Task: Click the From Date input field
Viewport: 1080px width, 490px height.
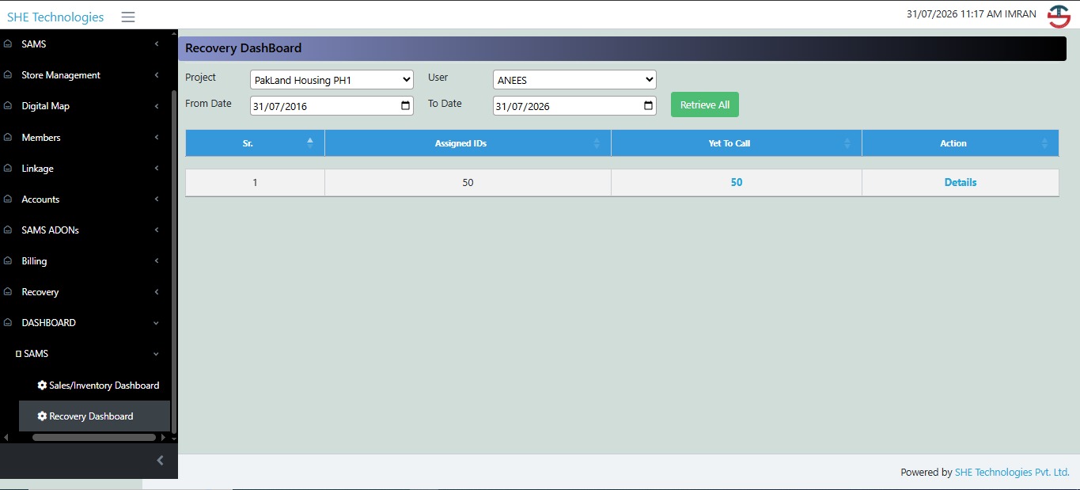Action: (332, 105)
